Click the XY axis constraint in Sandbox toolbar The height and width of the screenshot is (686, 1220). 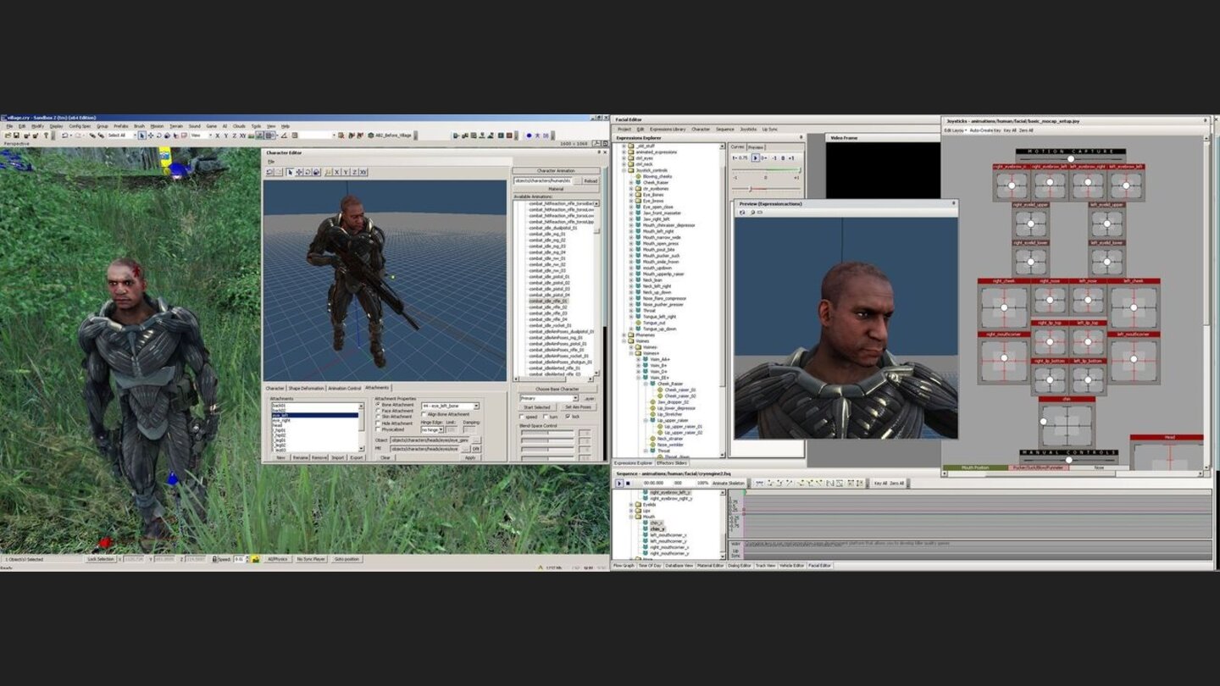coord(242,136)
